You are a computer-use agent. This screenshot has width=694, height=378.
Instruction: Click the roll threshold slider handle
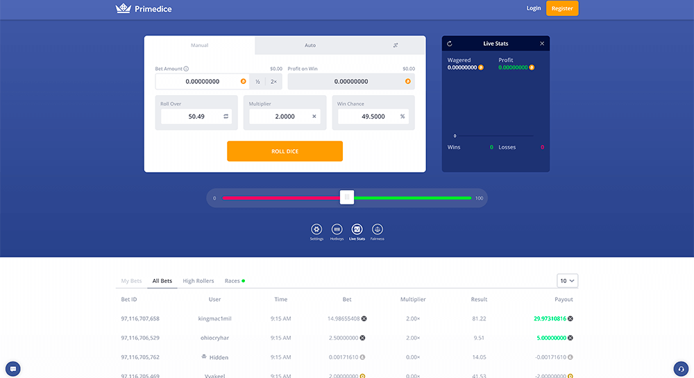347,198
